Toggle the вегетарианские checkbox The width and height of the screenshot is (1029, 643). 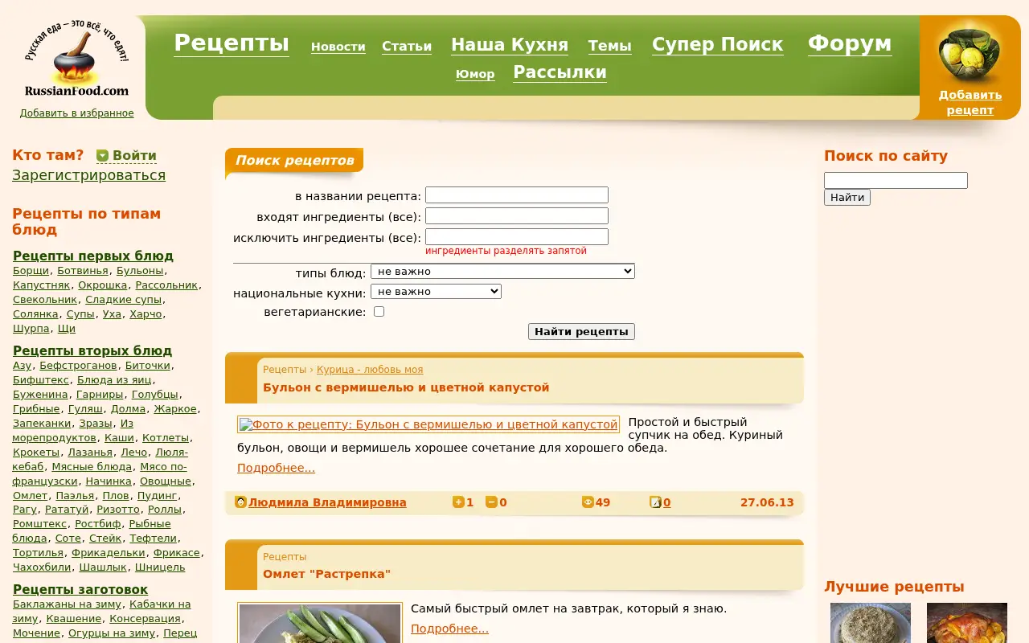pos(379,311)
